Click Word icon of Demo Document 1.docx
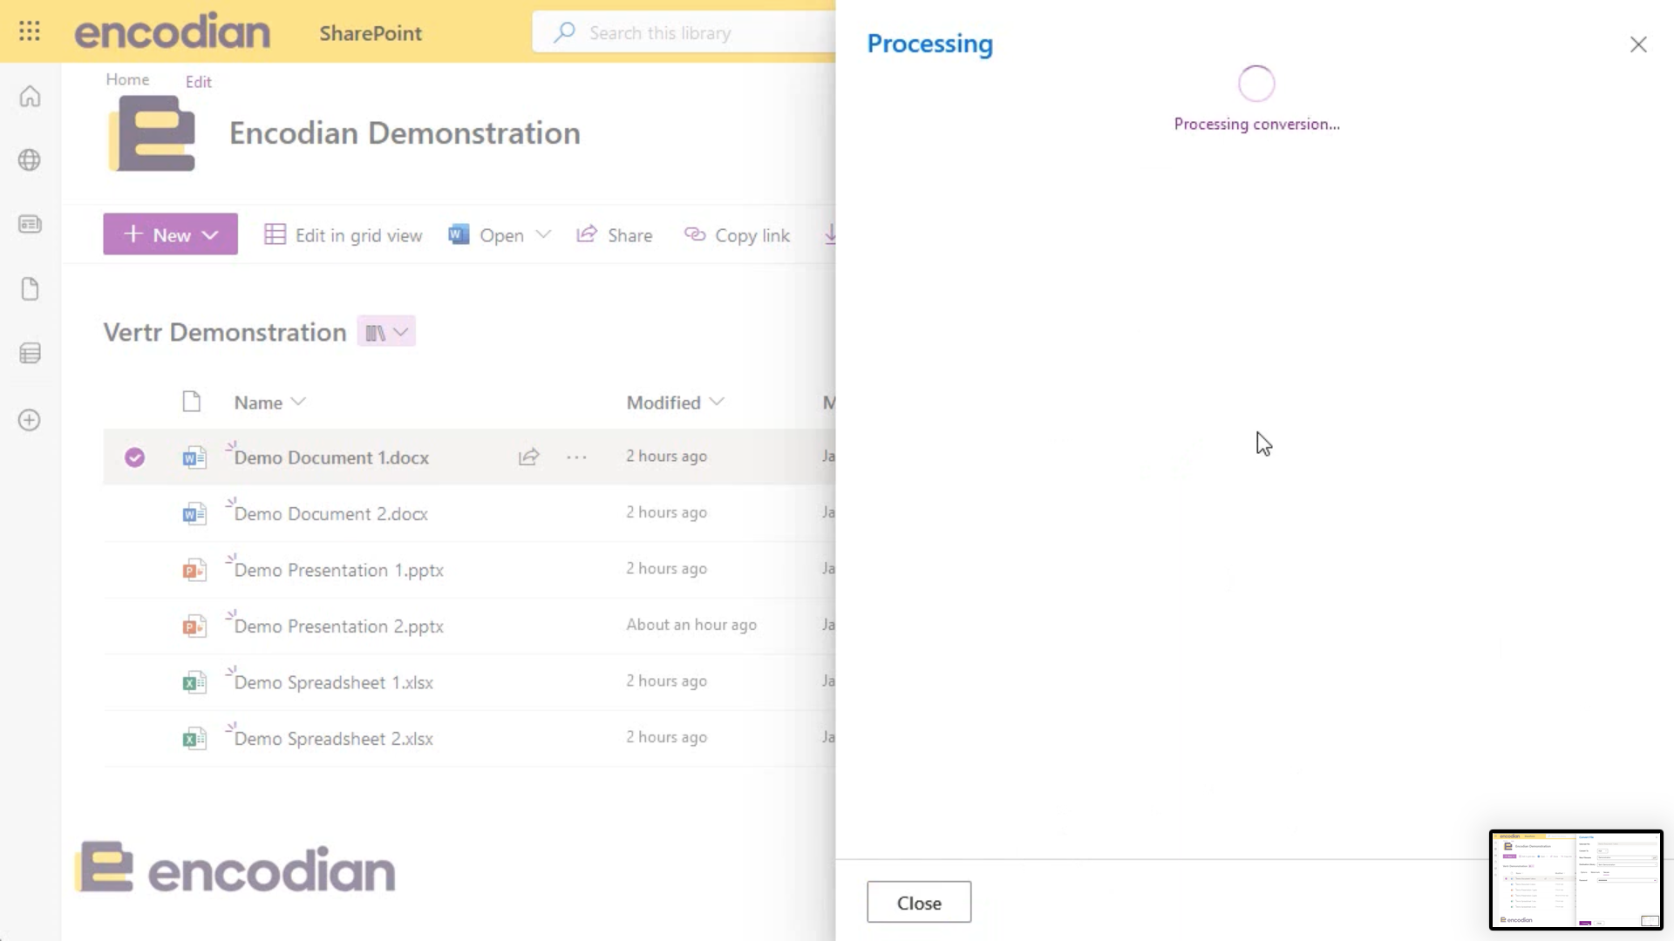The image size is (1674, 941). [x=194, y=458]
